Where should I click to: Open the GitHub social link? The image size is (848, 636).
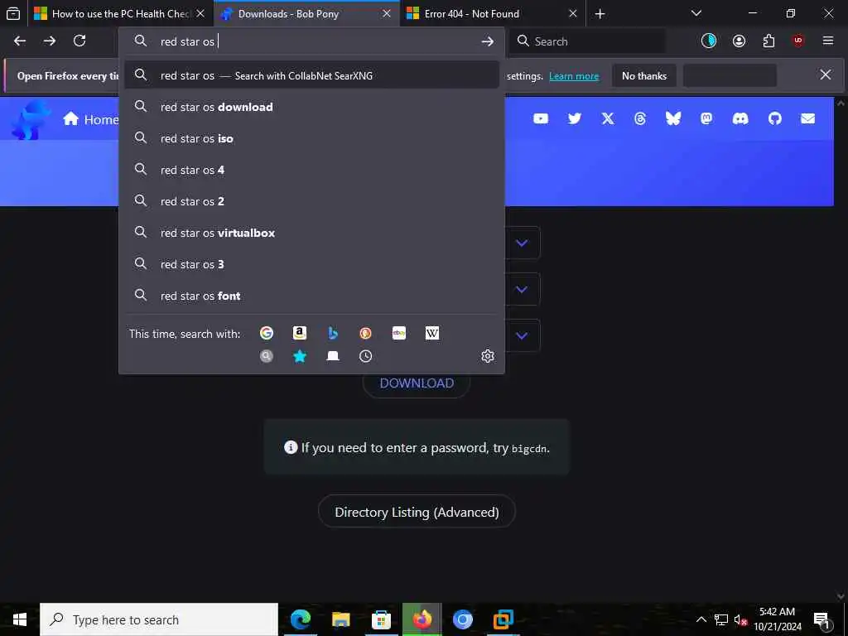pos(775,118)
